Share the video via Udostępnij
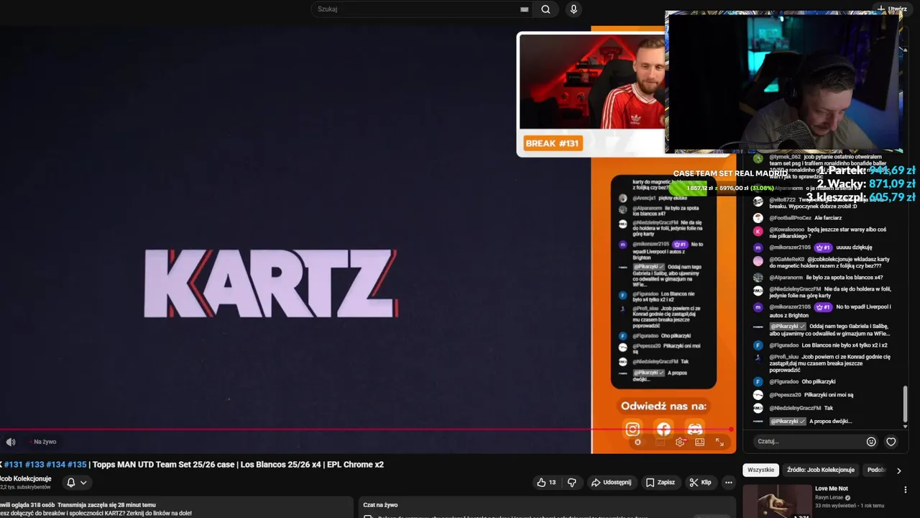Viewport: 920px width, 518px height. point(611,482)
